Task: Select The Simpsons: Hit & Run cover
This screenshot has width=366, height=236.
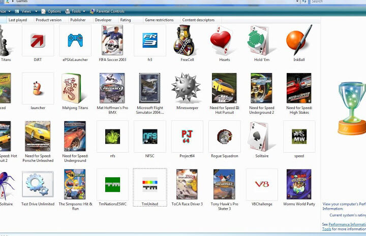Action: (x=75, y=184)
